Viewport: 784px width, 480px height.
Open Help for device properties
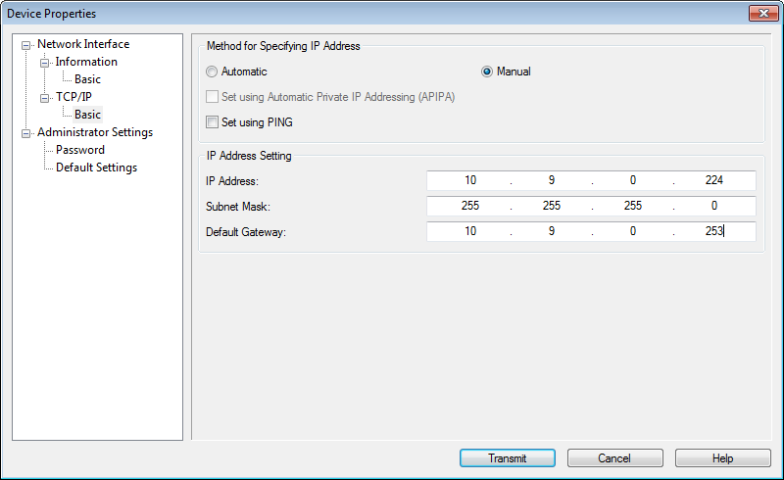pos(723,458)
